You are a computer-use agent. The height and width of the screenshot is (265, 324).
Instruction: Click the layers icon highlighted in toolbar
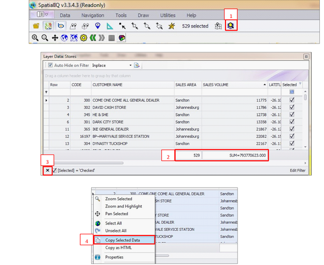pyautogui.click(x=232, y=26)
